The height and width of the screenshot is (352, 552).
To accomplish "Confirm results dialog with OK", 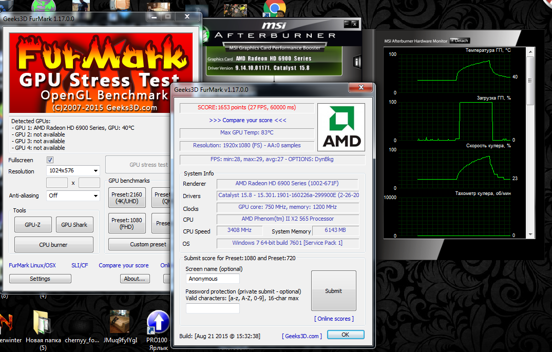I will coord(346,335).
